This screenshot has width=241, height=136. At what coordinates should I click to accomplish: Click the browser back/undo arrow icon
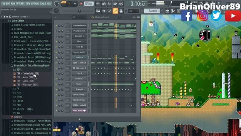(x=7, y=17)
